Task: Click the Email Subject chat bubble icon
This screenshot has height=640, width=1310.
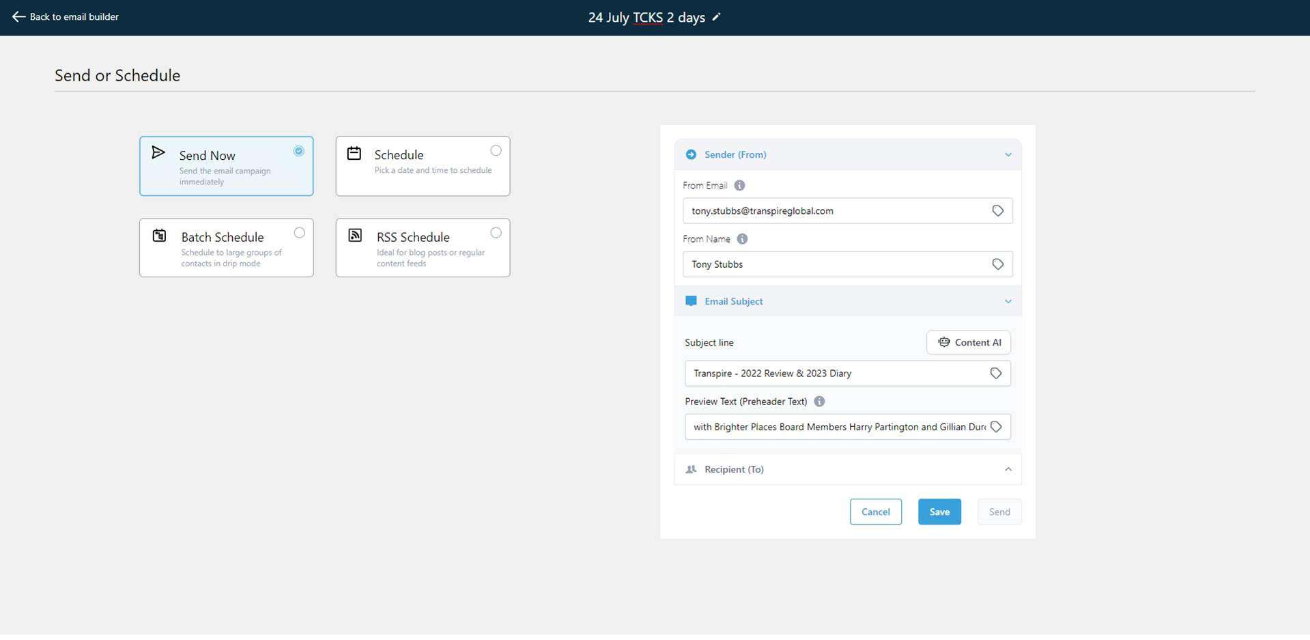Action: coord(691,301)
